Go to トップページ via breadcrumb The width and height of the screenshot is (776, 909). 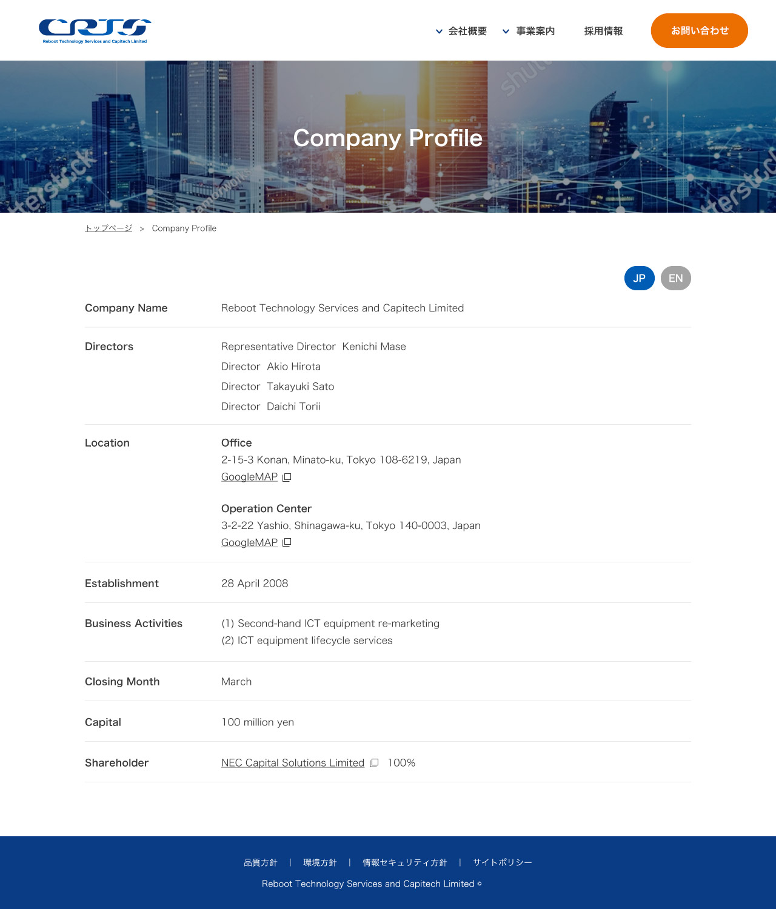[109, 228]
